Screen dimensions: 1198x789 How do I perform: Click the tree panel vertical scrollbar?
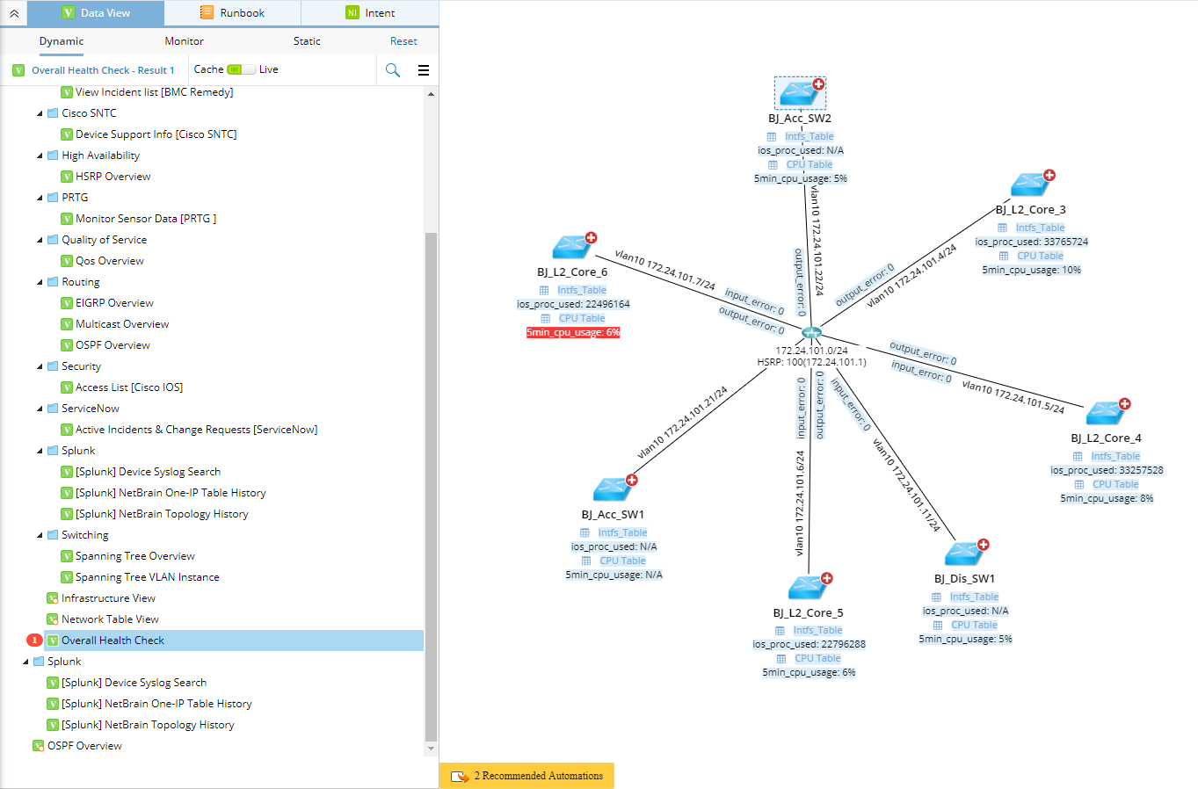click(x=431, y=487)
